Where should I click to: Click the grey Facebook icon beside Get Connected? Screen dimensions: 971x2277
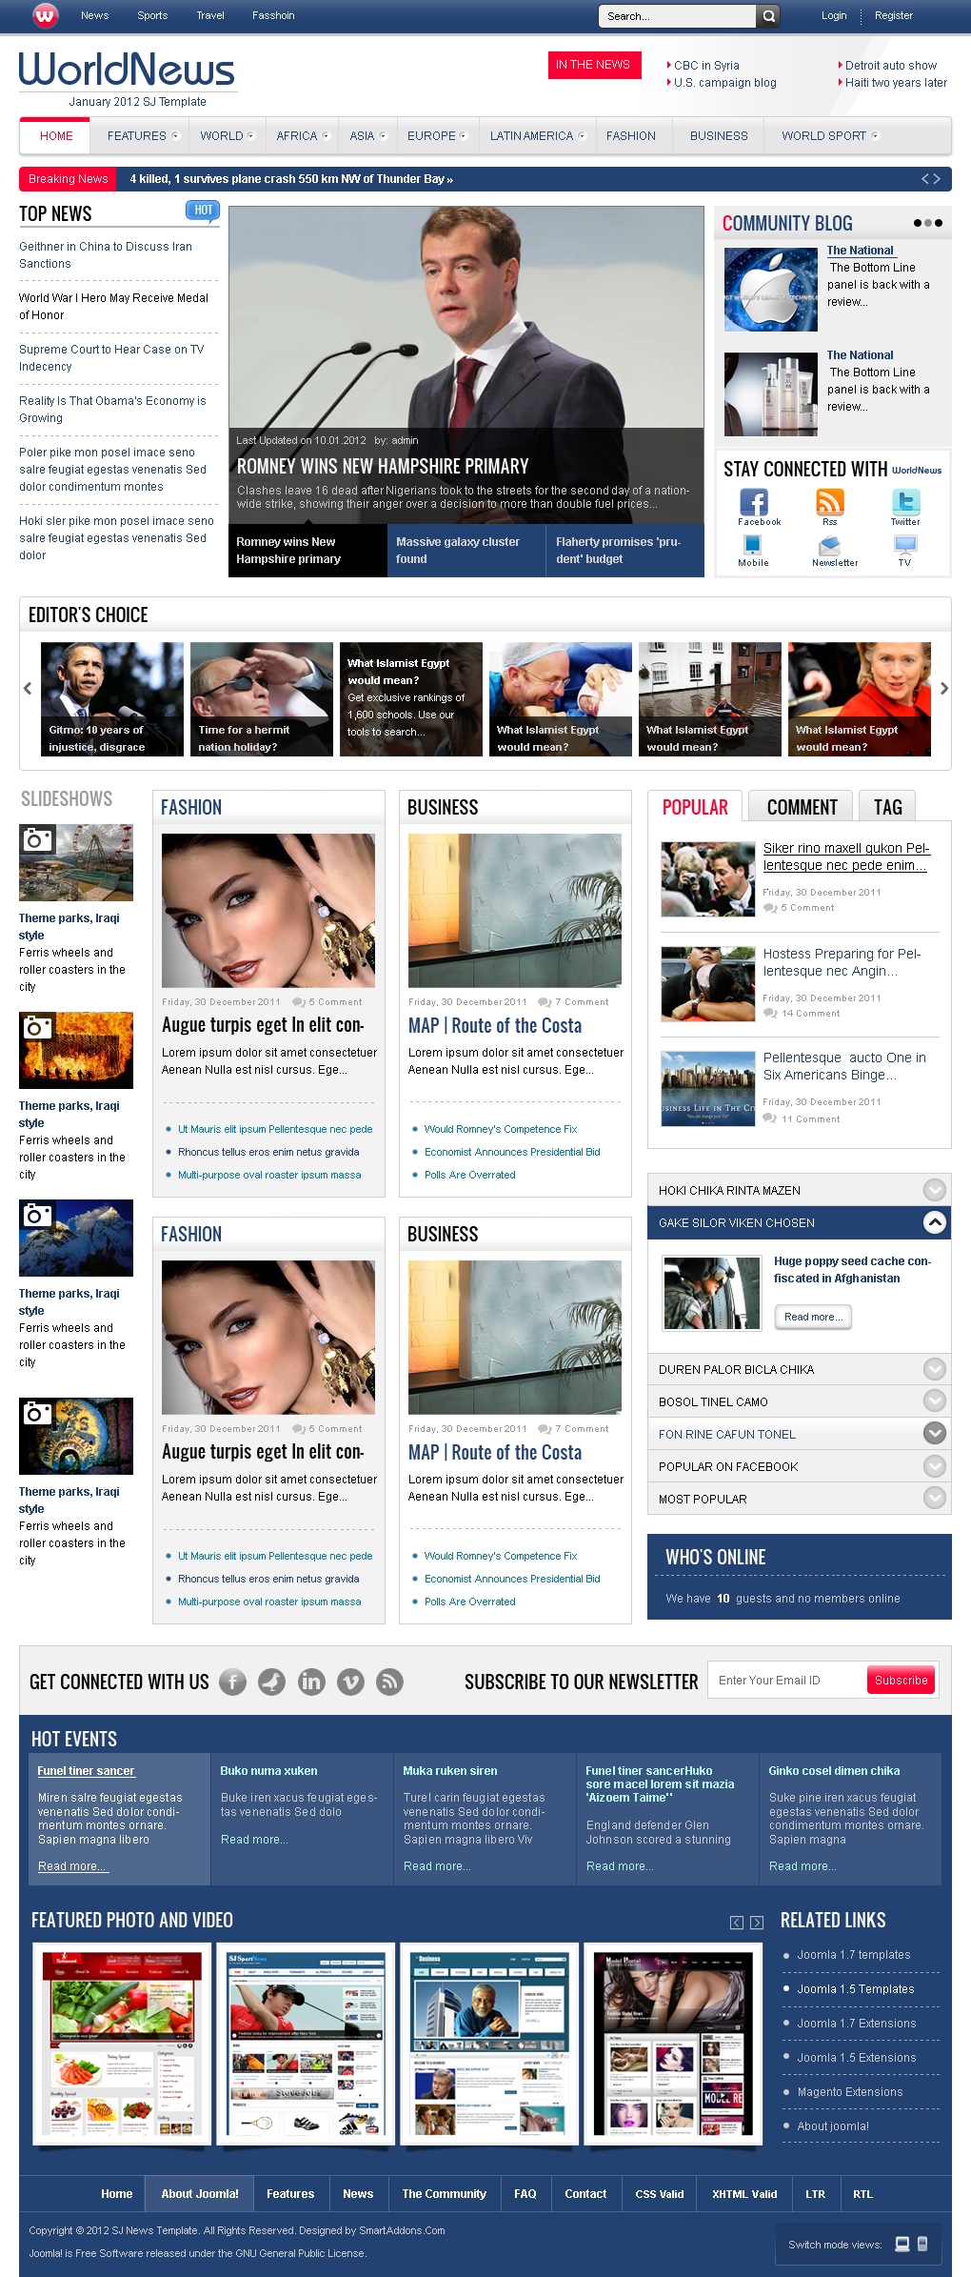click(x=232, y=1682)
